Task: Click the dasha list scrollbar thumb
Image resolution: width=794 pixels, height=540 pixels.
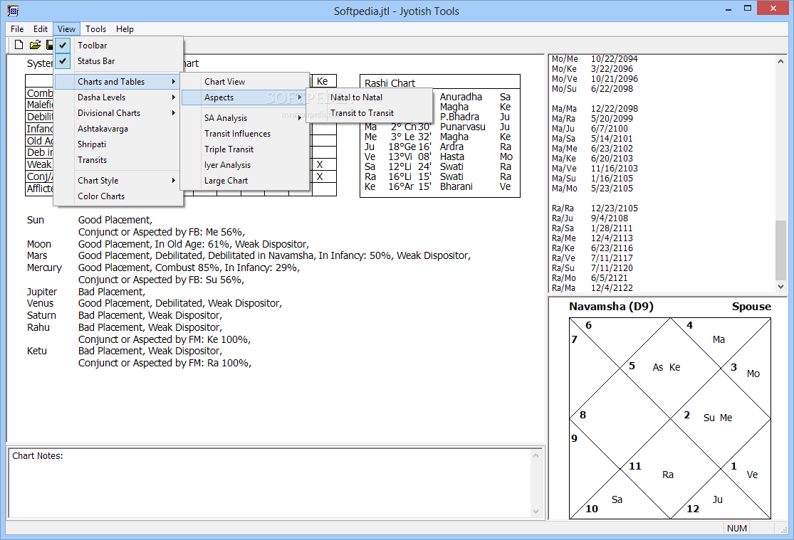Action: [x=780, y=250]
